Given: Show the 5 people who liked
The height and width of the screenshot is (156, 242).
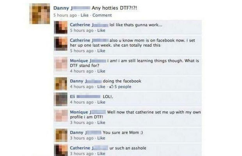Looking at the screenshot, I should pos(123,87).
